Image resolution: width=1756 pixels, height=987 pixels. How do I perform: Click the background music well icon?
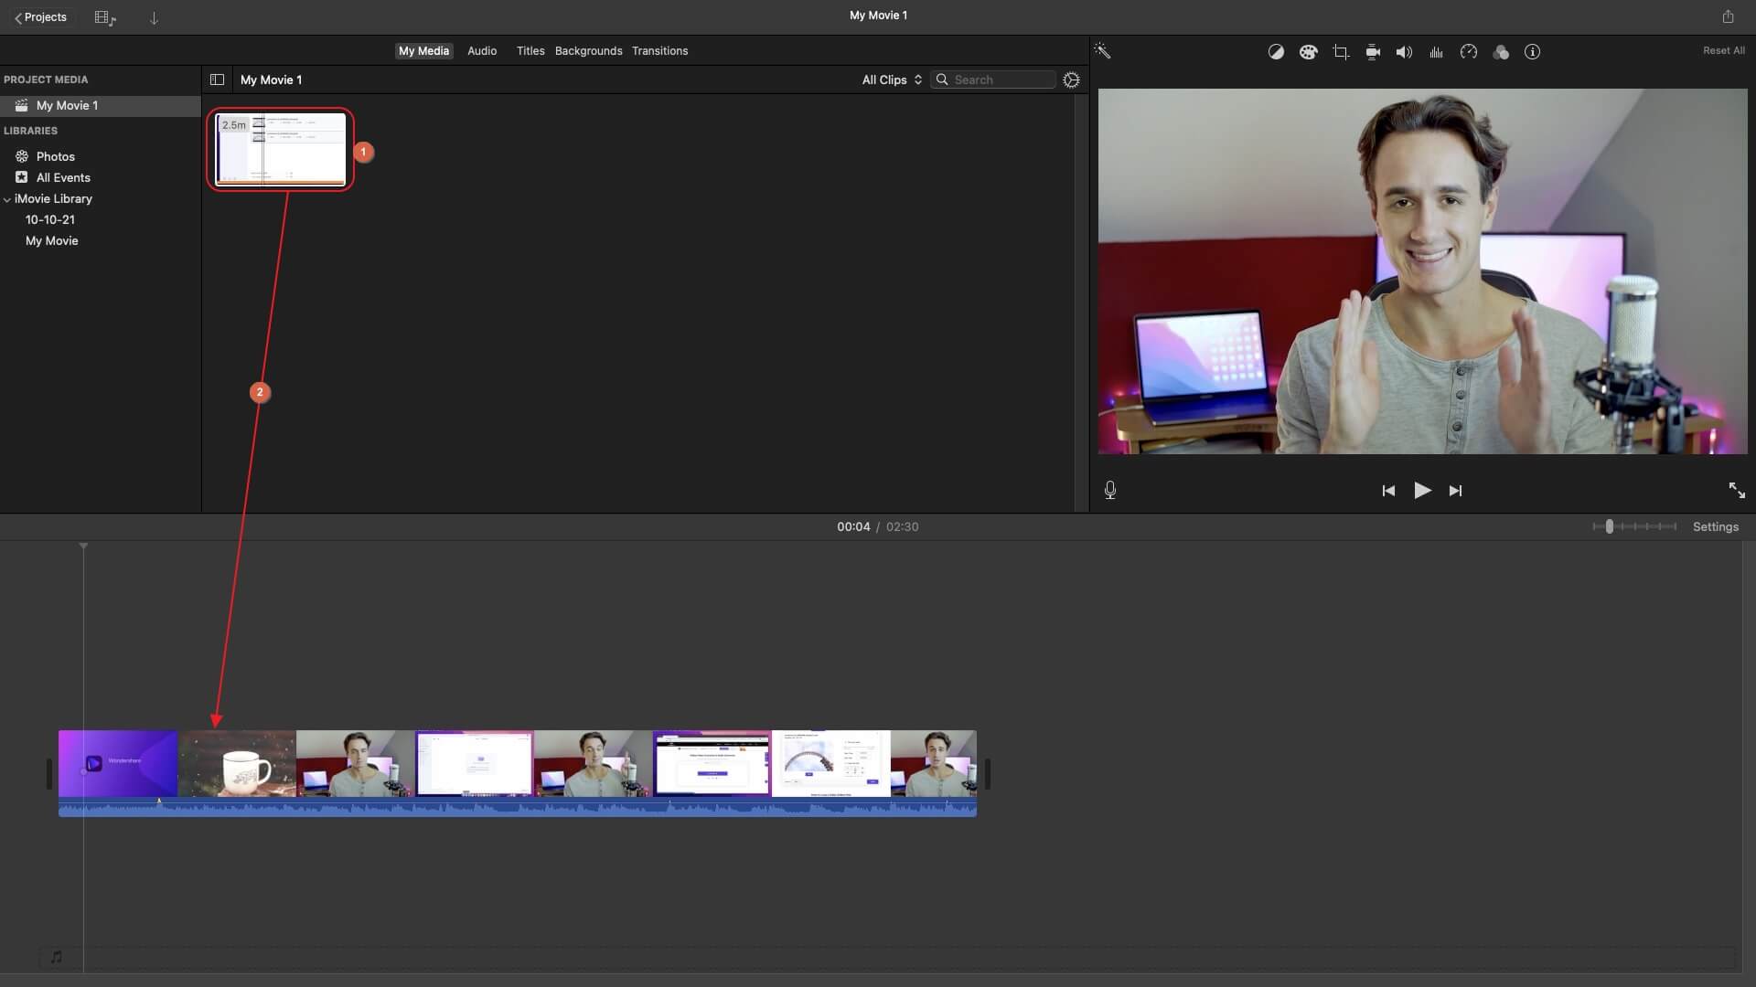coord(57,957)
